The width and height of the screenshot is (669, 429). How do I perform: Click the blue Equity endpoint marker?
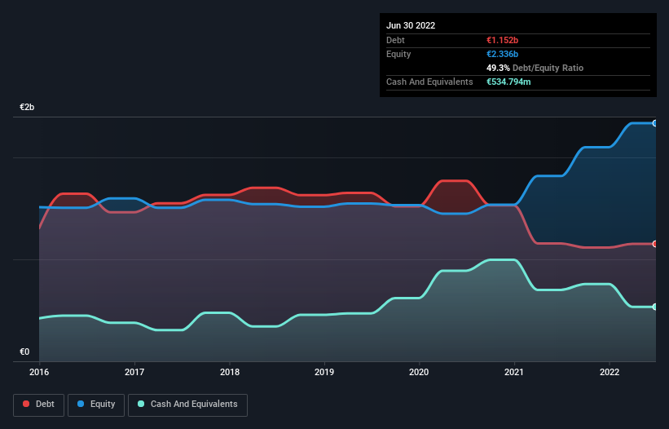pyautogui.click(x=655, y=123)
